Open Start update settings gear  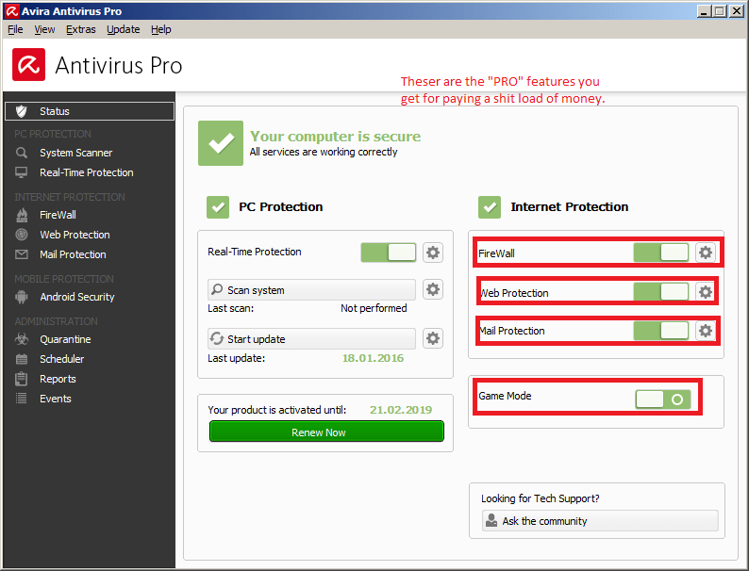coord(433,338)
